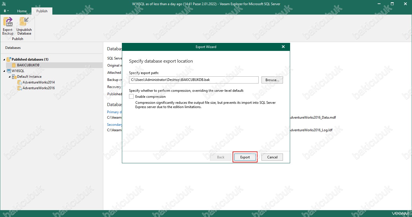412x217 pixels.
Task: Click AdventureWorks2016_Data.mdf path text
Action: tap(313, 118)
